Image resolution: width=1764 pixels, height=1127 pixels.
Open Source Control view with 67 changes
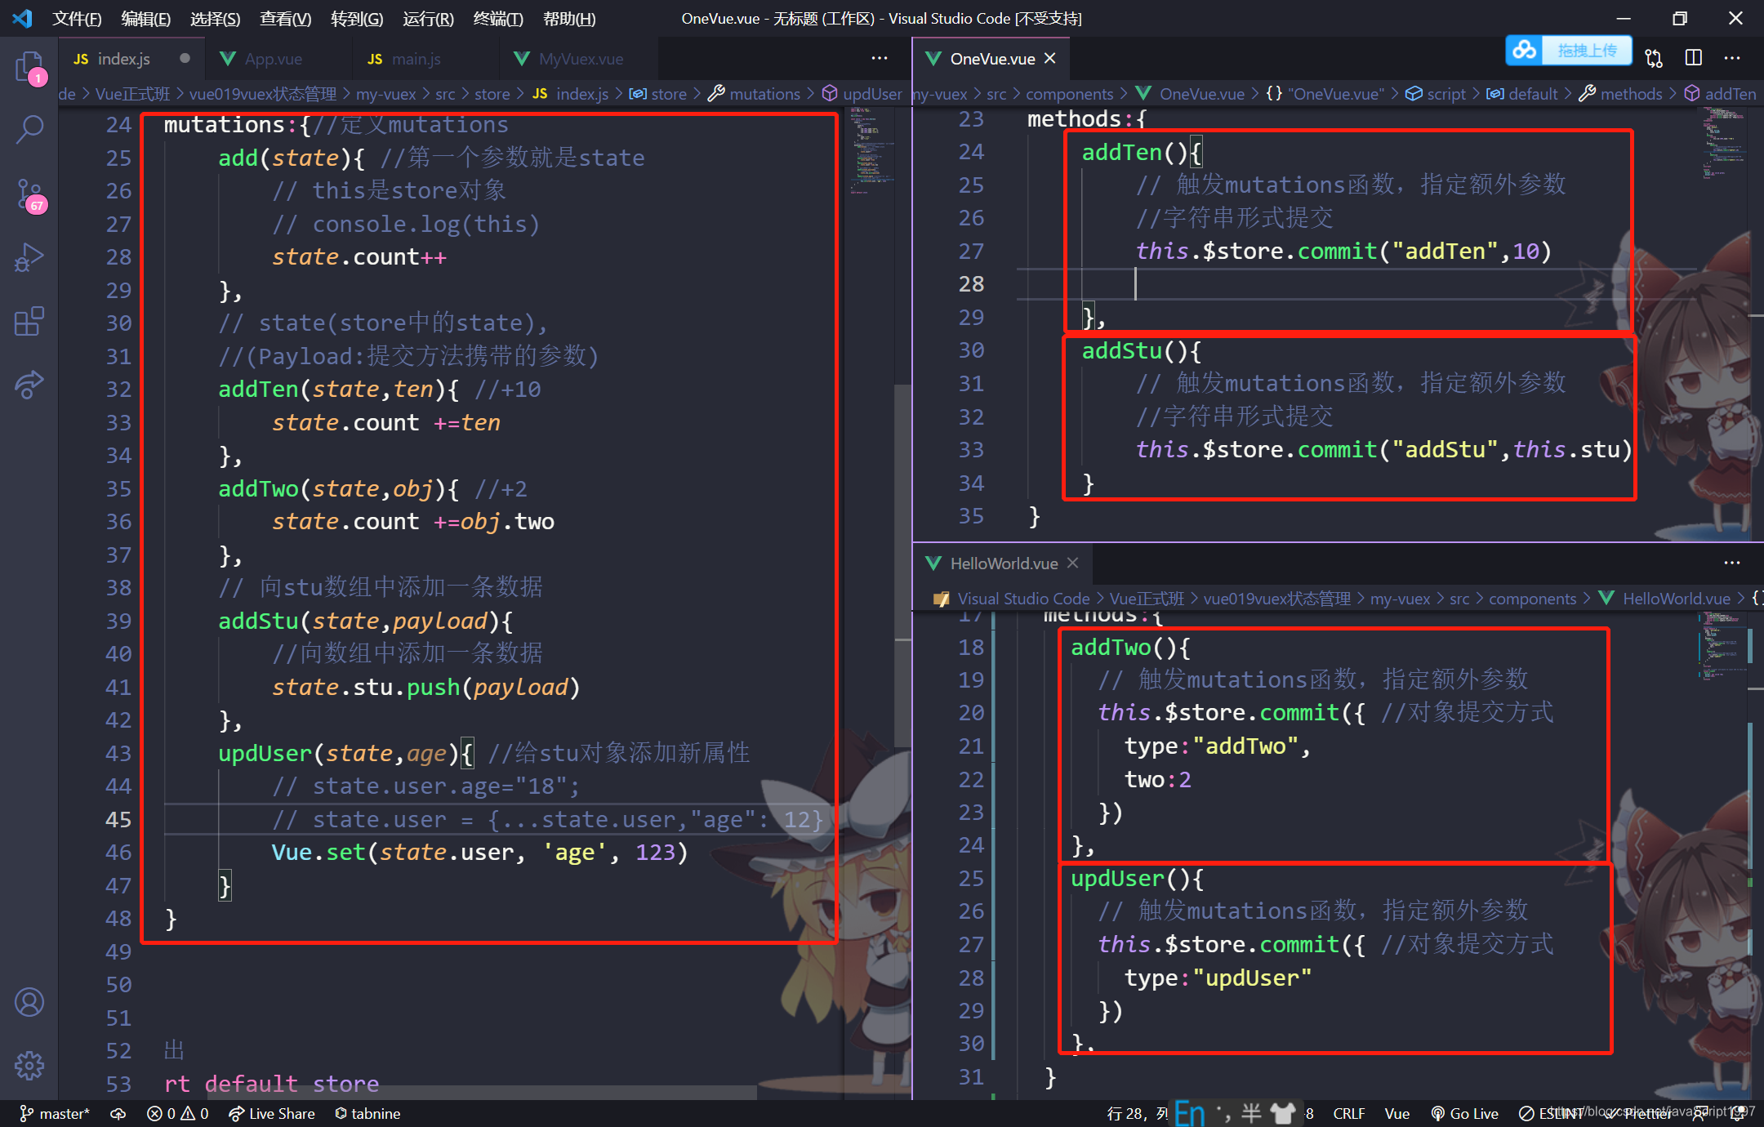tap(29, 194)
